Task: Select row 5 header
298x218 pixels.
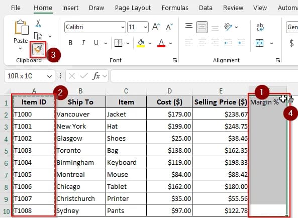Action: point(6,151)
